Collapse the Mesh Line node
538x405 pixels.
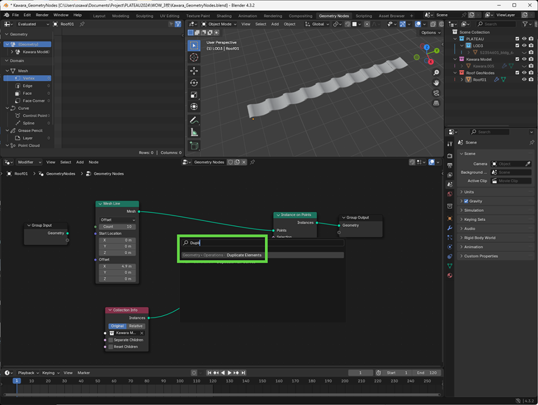pyautogui.click(x=100, y=204)
